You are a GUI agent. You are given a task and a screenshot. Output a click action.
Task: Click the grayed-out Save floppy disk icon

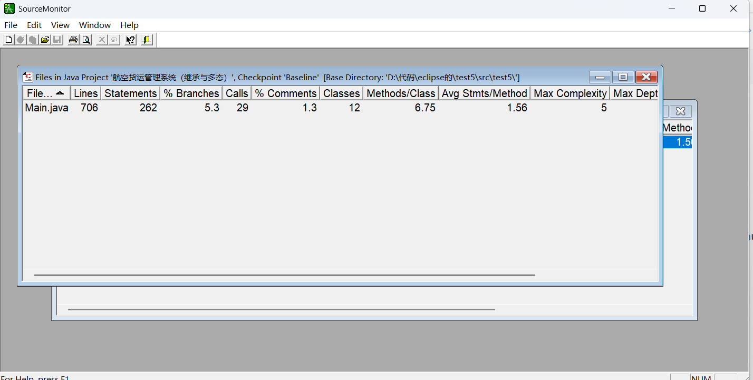[57, 40]
